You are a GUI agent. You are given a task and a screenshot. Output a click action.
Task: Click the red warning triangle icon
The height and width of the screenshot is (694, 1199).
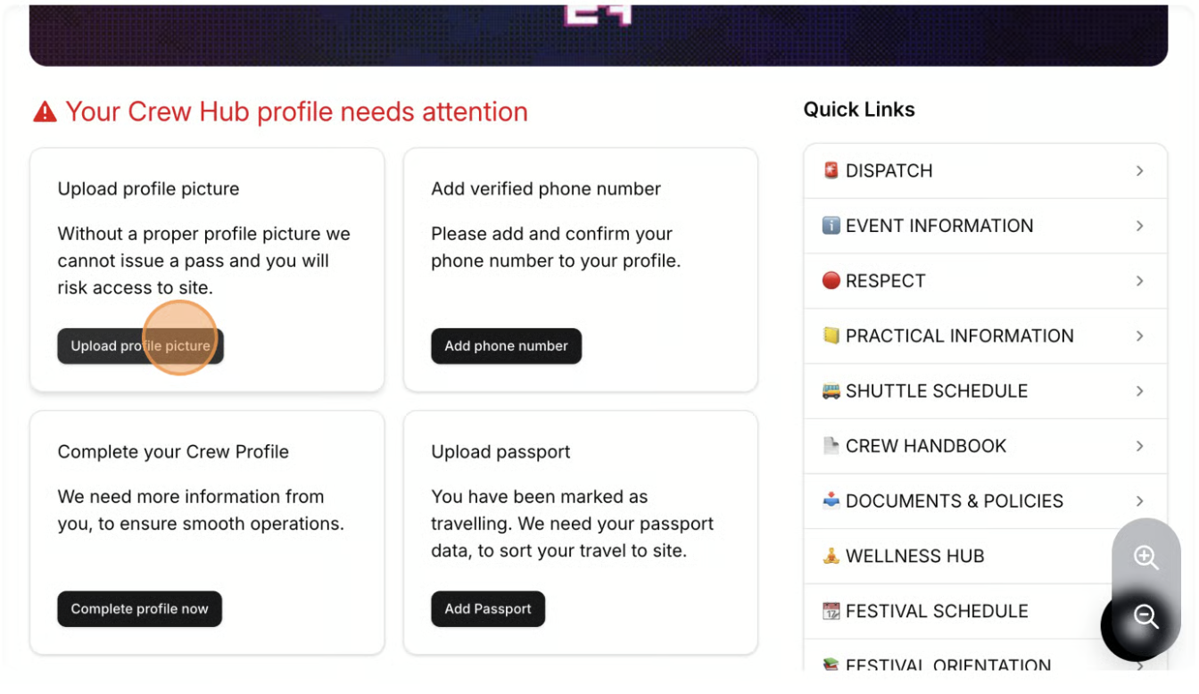[x=45, y=112]
